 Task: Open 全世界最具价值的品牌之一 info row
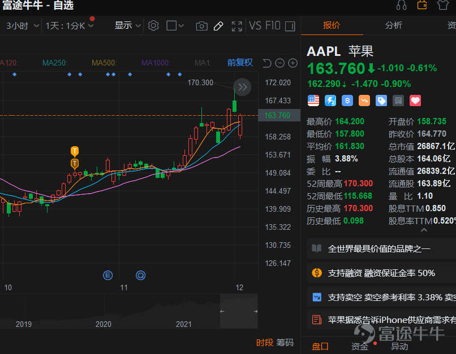tap(381, 248)
